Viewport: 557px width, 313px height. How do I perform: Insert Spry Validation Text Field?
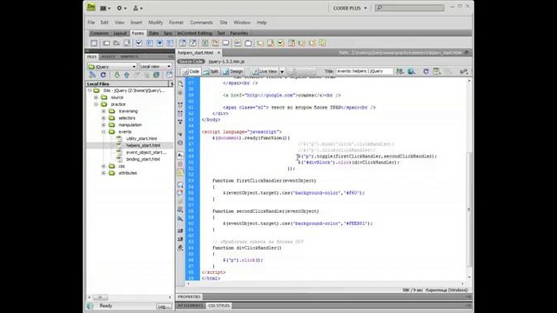(260, 43)
